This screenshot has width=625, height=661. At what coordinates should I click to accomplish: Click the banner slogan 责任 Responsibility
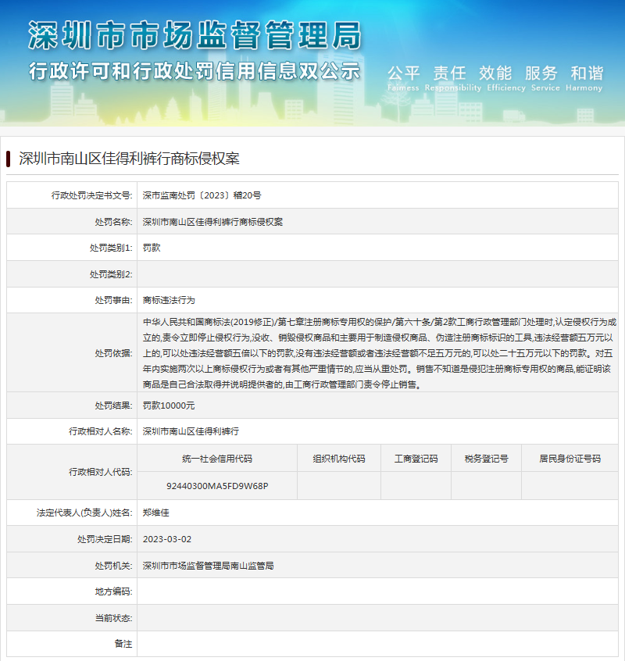point(453,78)
